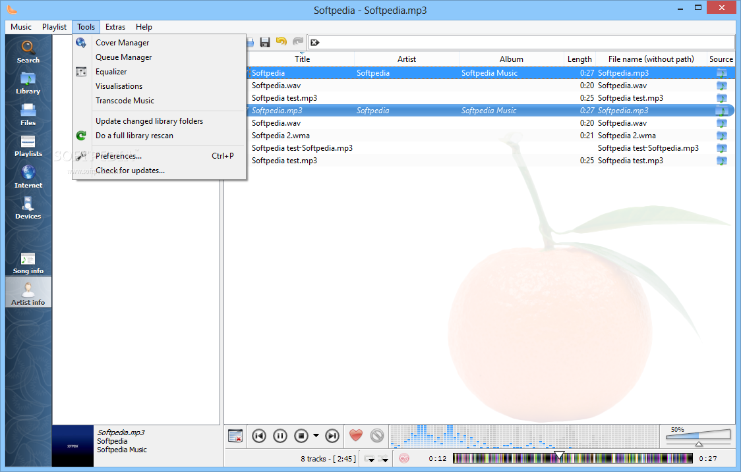
Task: Choose Visualisations from Tools menu
Action: (x=160, y=86)
